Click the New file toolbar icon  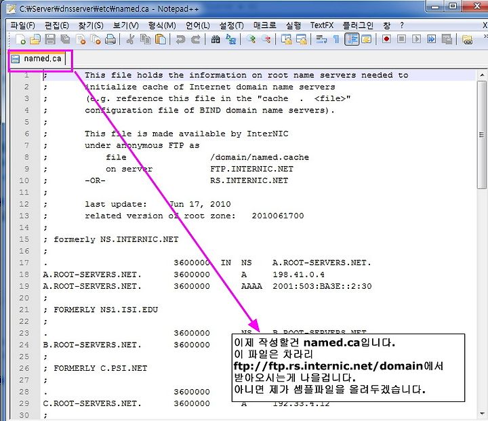pos(20,39)
